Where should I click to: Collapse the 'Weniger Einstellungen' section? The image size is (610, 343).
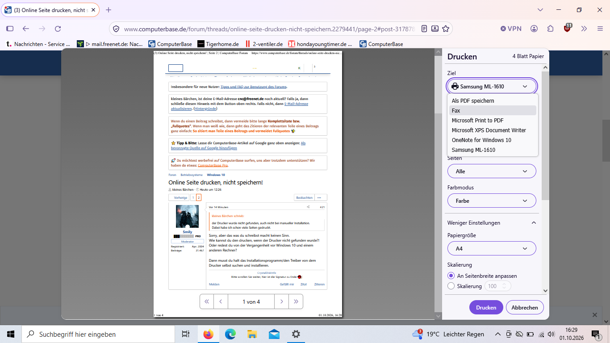click(492, 223)
